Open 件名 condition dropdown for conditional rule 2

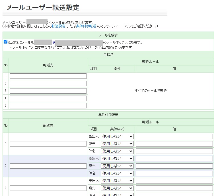tap(117, 174)
